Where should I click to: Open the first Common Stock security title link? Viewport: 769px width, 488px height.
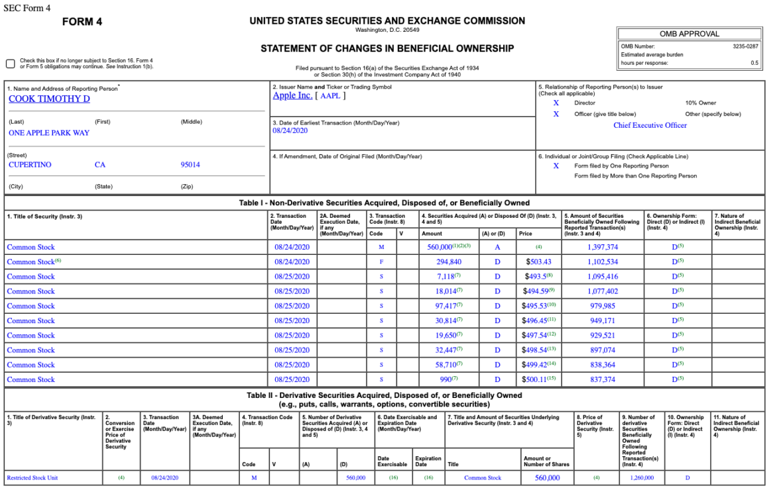point(30,247)
